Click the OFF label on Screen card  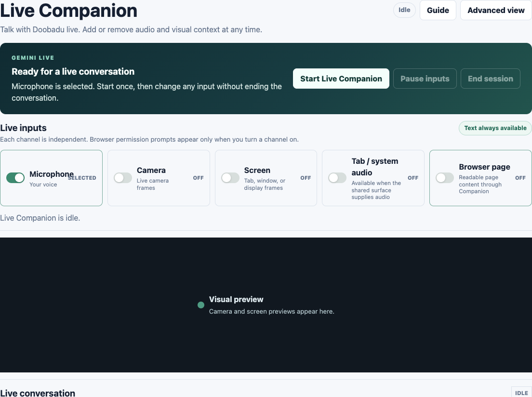(306, 178)
